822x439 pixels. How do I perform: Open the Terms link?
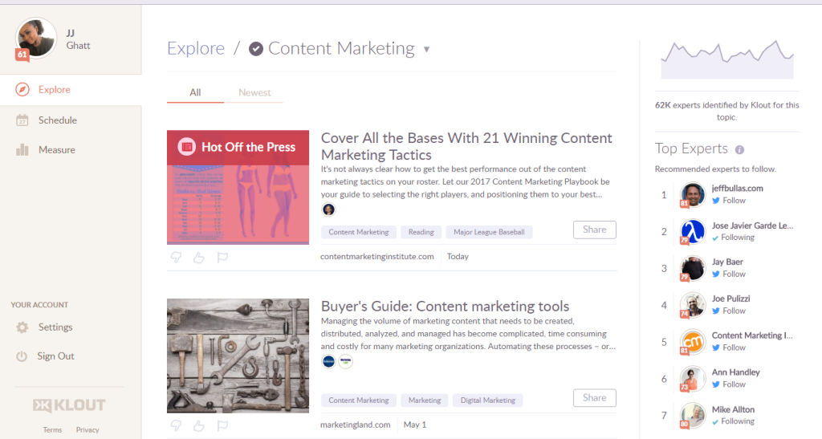[52, 430]
